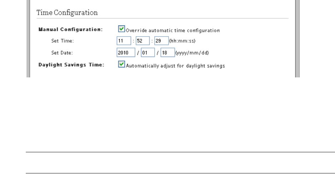Click the 'Automatically adjust for daylight savings' label

[175, 66]
